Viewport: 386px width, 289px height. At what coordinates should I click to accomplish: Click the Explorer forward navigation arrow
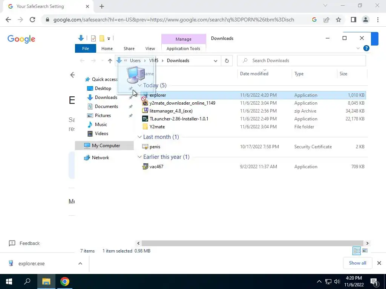pos(93,61)
